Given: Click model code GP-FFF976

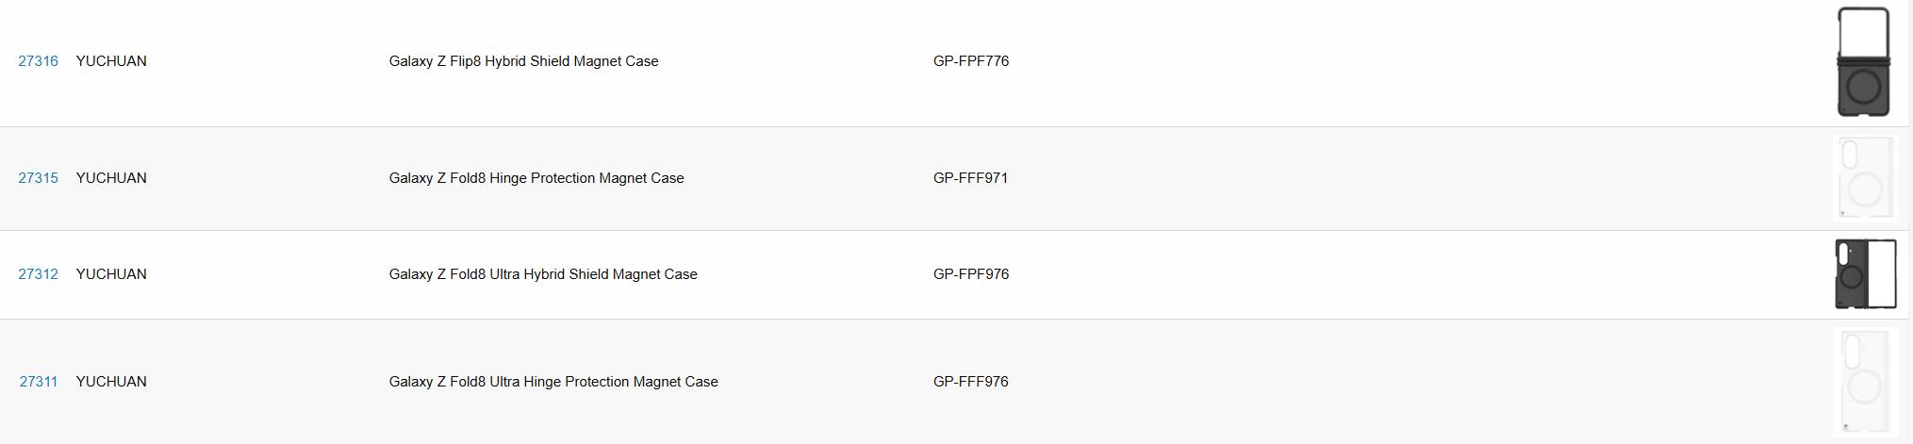Looking at the screenshot, I should point(971,382).
